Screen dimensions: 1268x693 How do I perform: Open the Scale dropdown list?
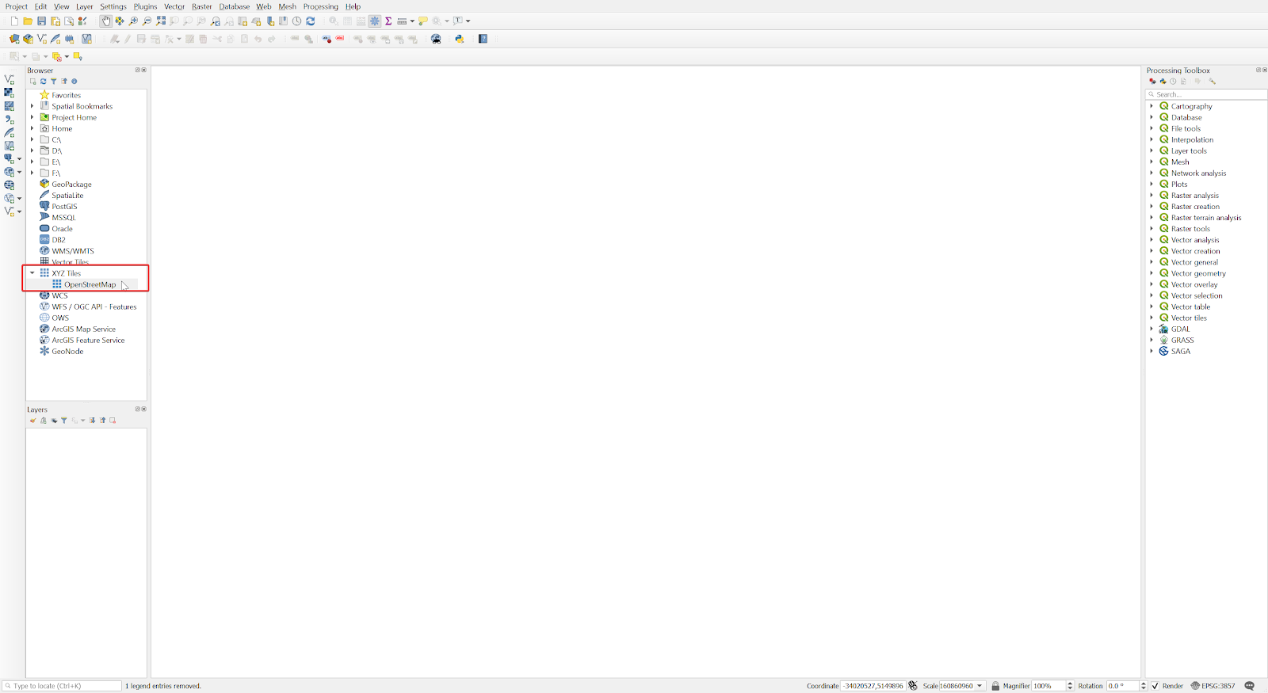click(980, 686)
